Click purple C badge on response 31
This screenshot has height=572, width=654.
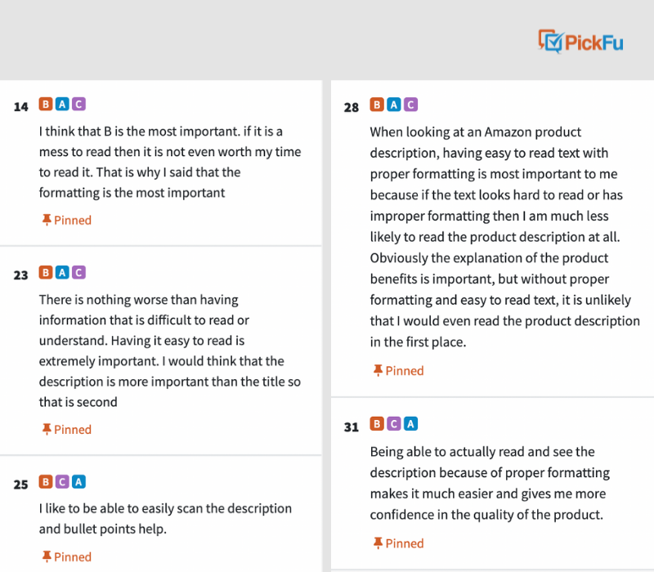(x=394, y=423)
